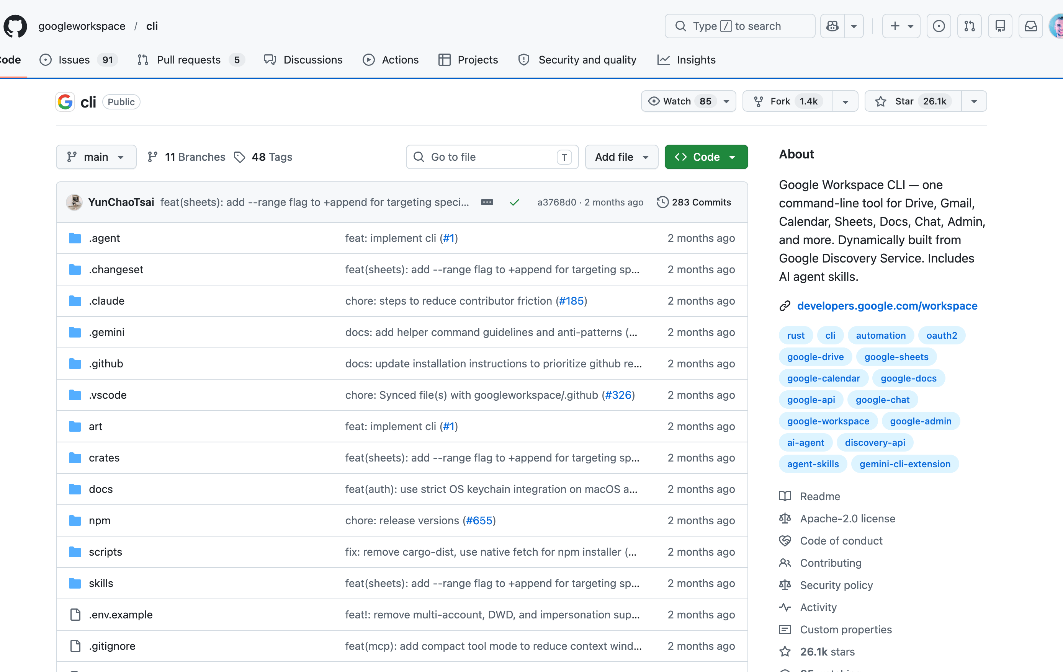1063x672 pixels.
Task: Open pull request #185 link
Action: click(x=571, y=301)
